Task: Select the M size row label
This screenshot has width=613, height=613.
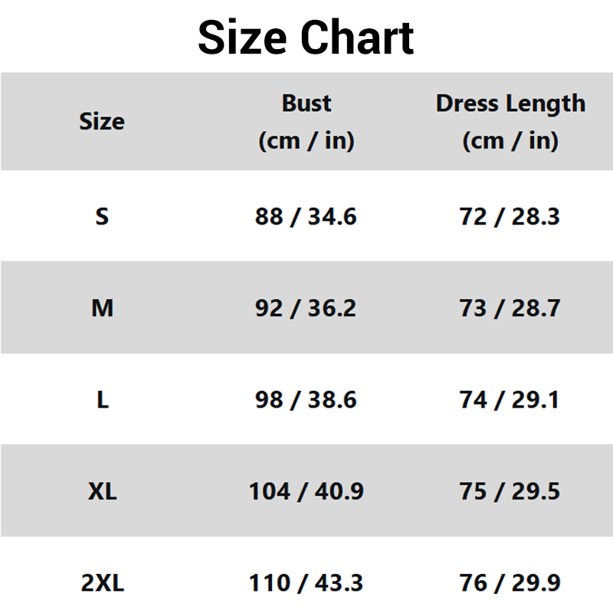Action: pos(103,308)
